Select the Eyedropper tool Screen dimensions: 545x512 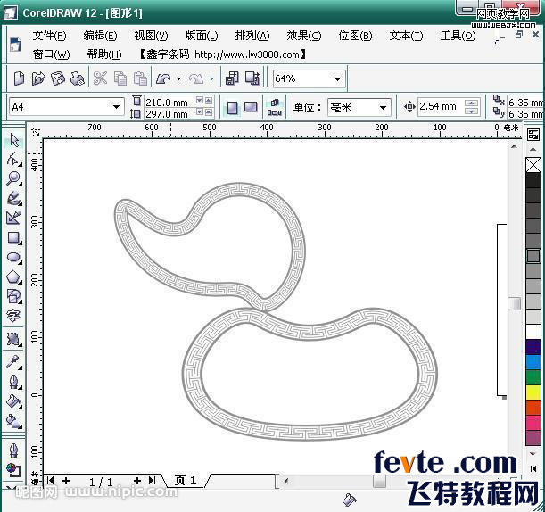(14, 362)
